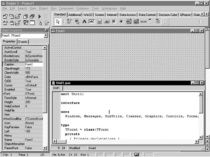The image size is (210, 157).
Task: Expand the +HorzScrollBar property
Action: click(x=4, y=119)
